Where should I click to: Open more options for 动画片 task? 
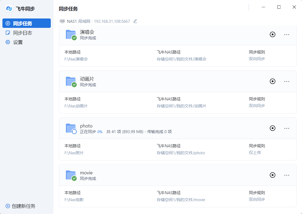tap(287, 81)
